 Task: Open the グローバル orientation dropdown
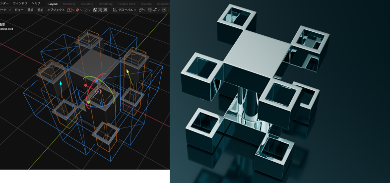127,10
